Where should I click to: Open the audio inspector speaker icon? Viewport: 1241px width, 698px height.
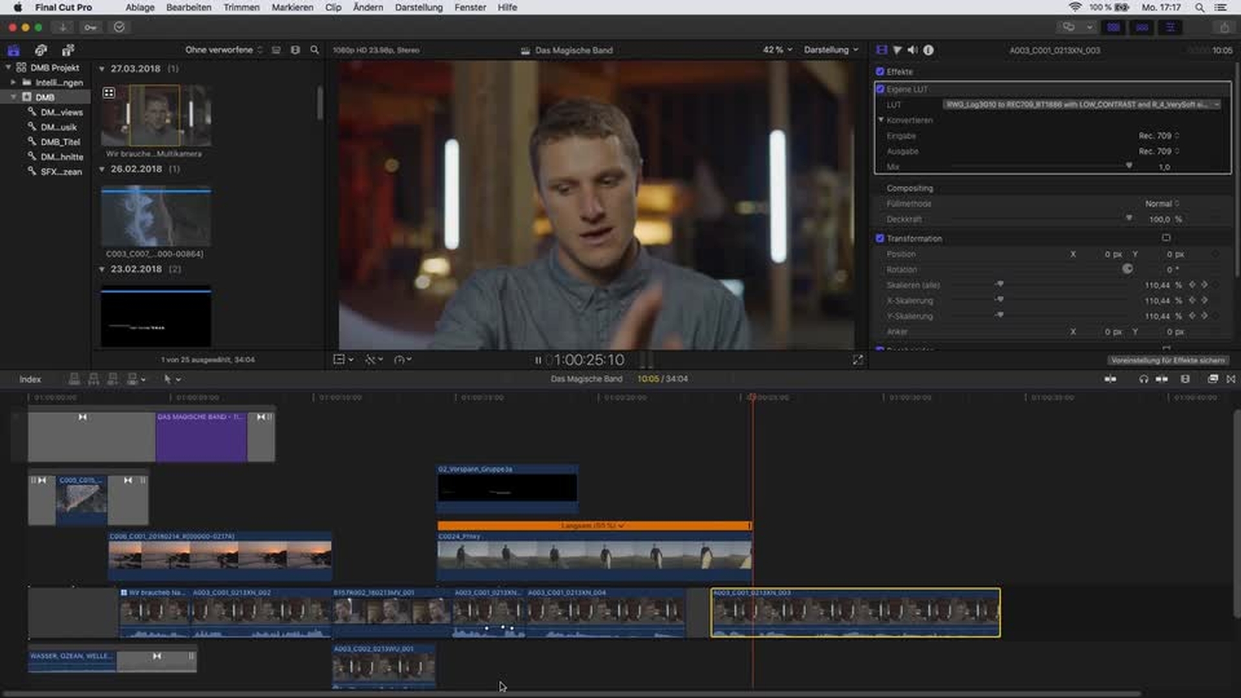coord(912,50)
